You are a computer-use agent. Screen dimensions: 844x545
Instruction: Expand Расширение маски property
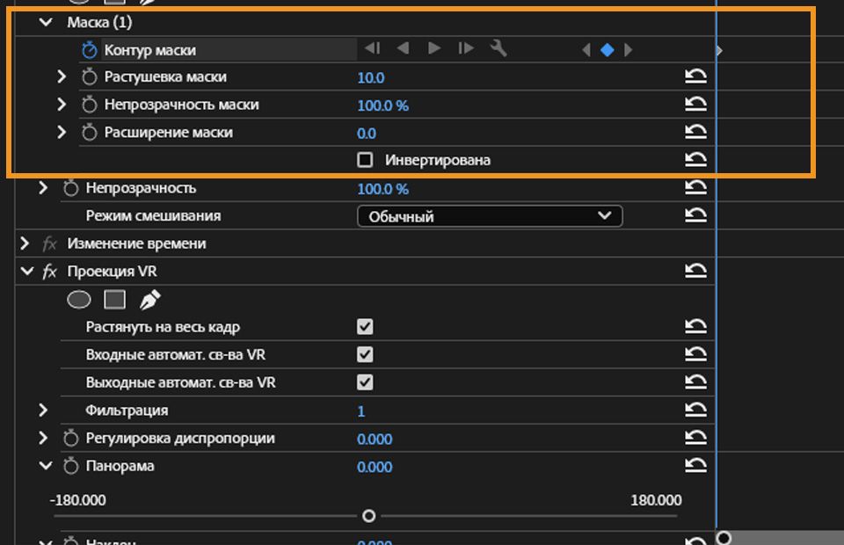(62, 133)
